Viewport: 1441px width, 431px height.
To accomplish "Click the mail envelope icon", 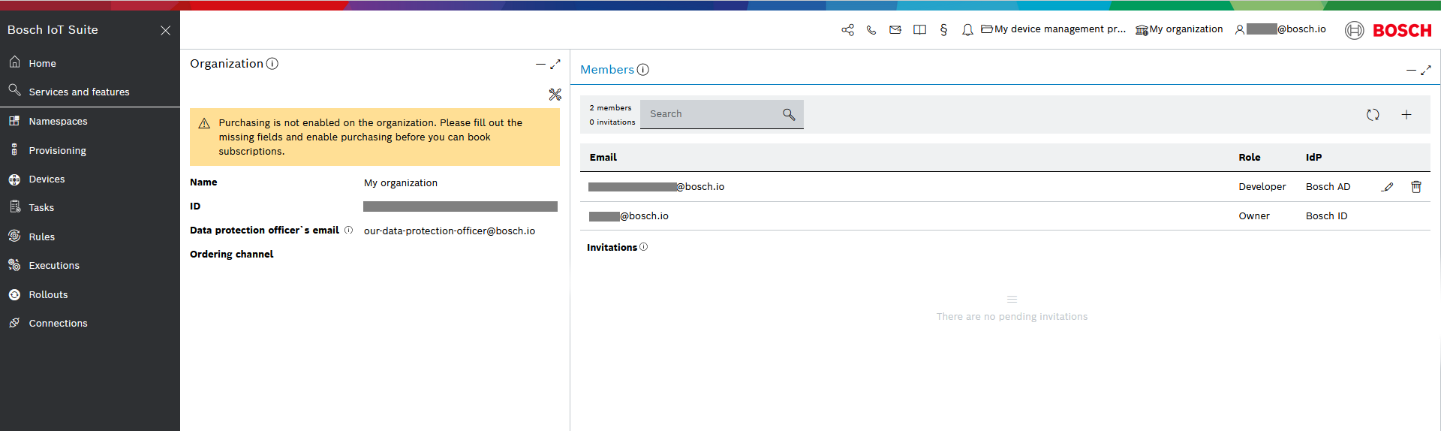I will click(895, 30).
